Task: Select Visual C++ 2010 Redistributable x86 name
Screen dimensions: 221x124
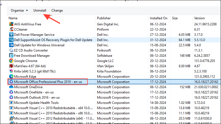Action: (54, 113)
